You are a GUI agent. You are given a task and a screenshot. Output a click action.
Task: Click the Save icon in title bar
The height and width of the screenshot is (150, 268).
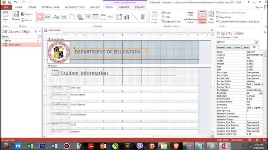10,2
